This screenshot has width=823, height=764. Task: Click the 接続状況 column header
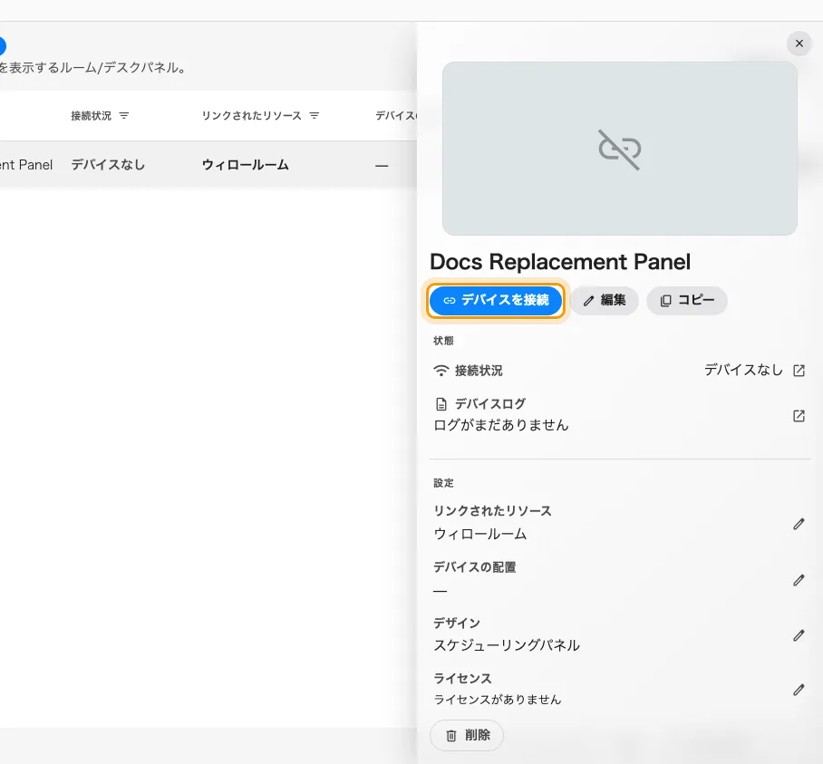pyautogui.click(x=92, y=115)
